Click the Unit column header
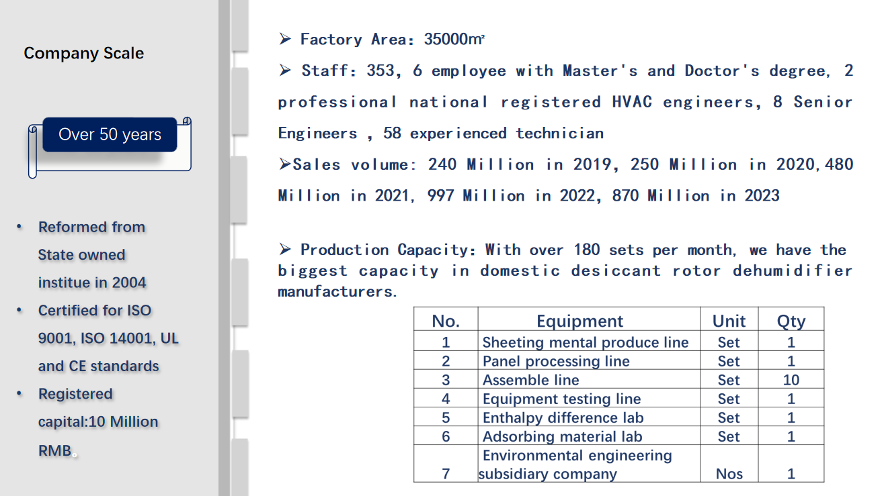 [x=729, y=321]
